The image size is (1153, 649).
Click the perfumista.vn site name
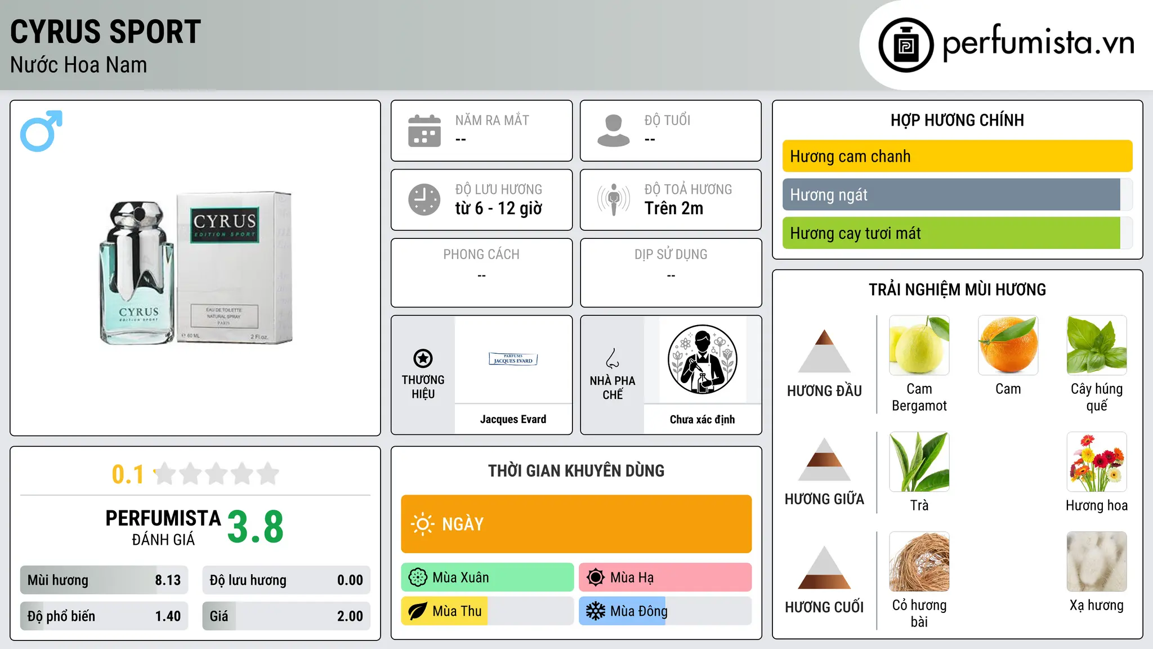point(1039,42)
